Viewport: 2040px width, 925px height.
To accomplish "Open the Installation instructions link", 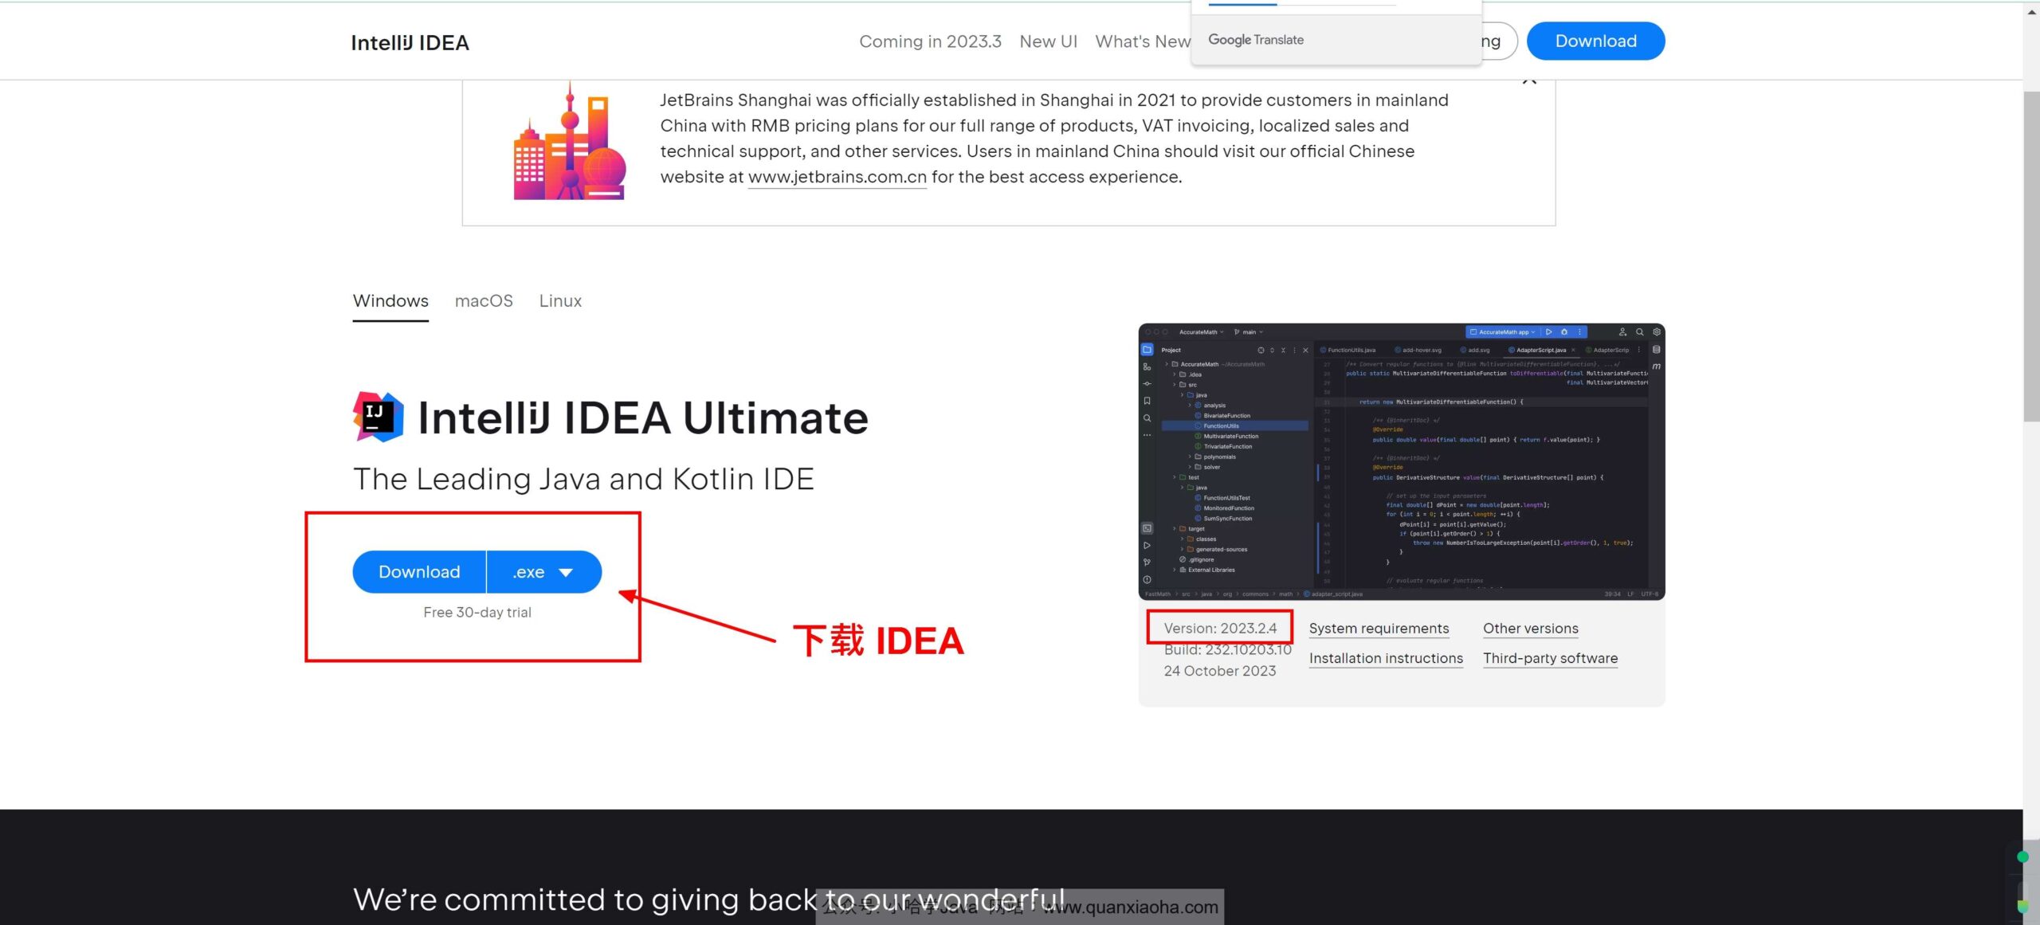I will (x=1386, y=659).
